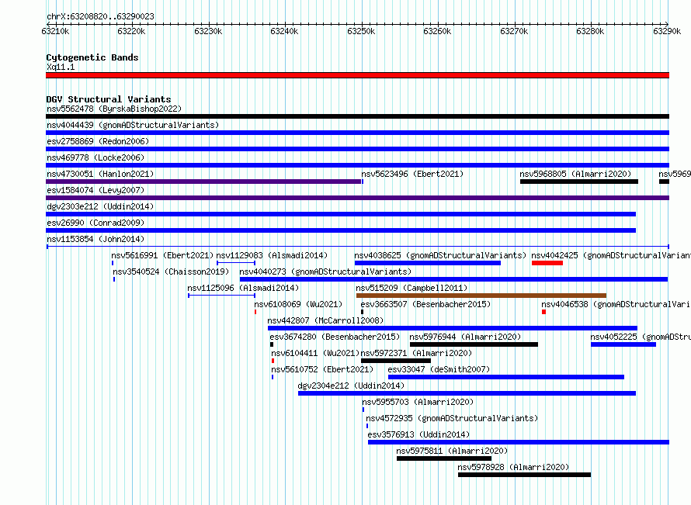Click the esv1584074 (Levy2007) label
691x505 pixels.
[95, 190]
